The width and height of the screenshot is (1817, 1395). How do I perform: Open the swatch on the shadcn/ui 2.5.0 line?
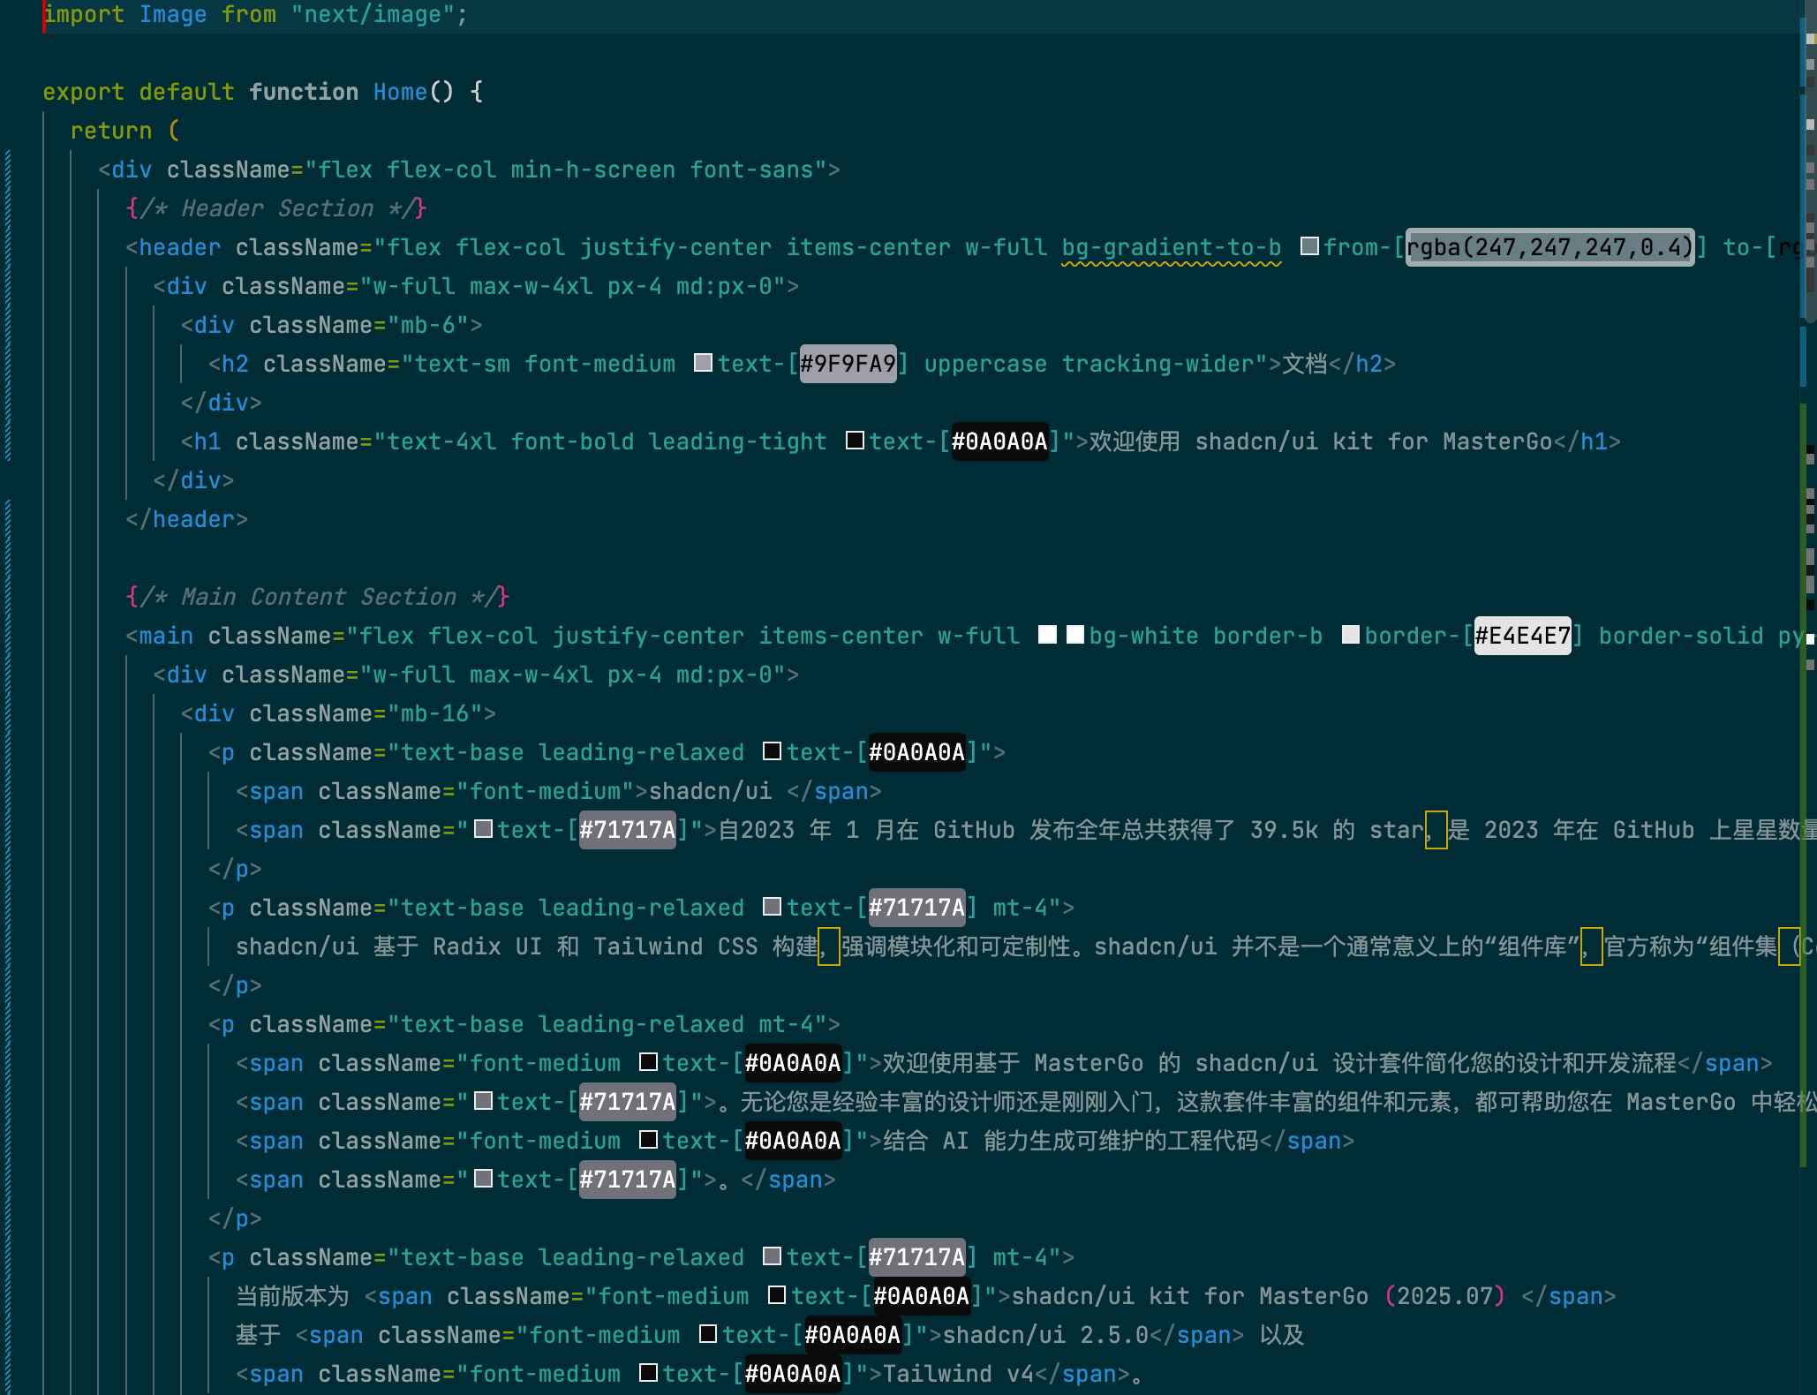coord(708,1334)
